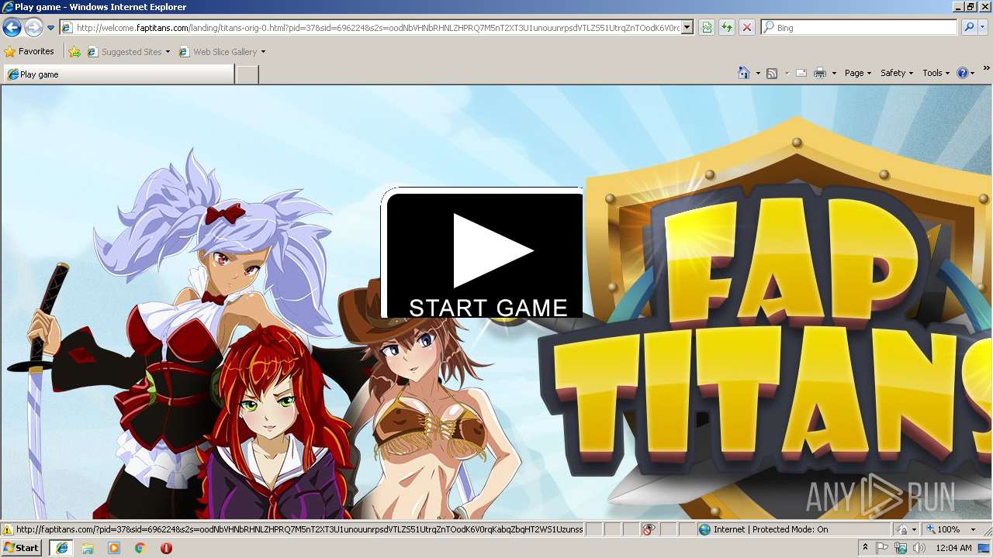
Task: Open a new blank tab
Action: point(247,74)
